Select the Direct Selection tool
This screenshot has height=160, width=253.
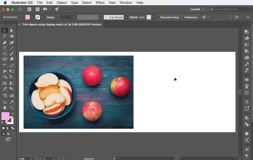coord(12,31)
